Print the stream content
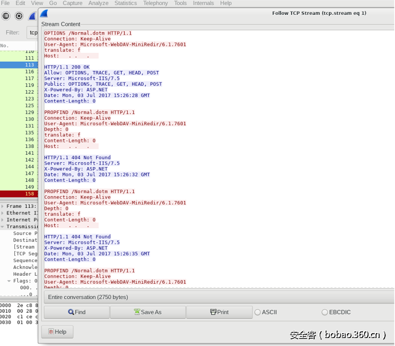The width and height of the screenshot is (395, 346). click(x=219, y=312)
